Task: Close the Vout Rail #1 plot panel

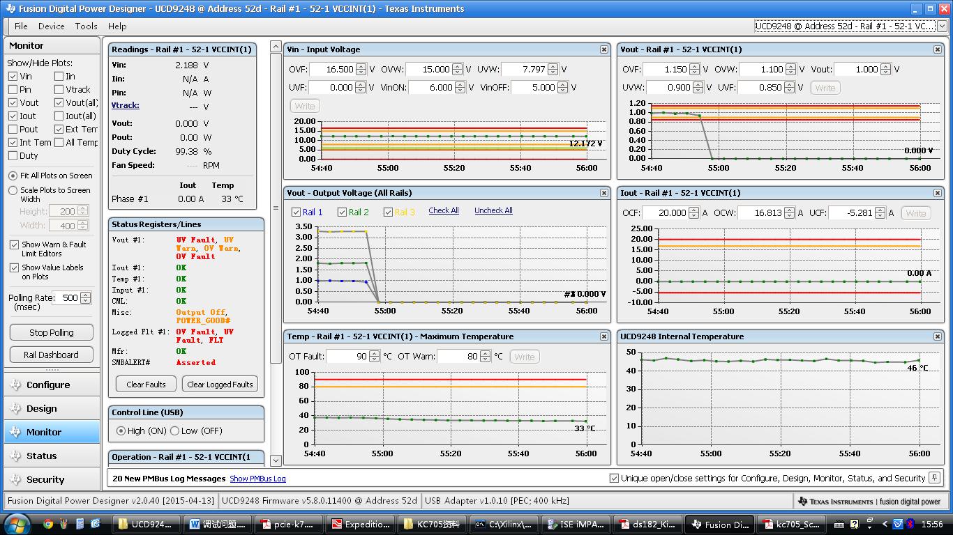Action: (x=937, y=49)
